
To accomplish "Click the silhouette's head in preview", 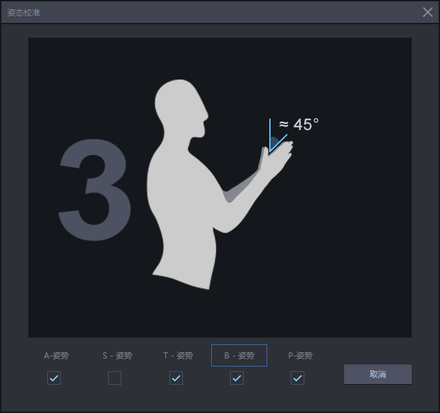I will (x=179, y=108).
